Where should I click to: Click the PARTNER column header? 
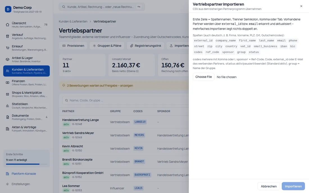(x=68, y=111)
